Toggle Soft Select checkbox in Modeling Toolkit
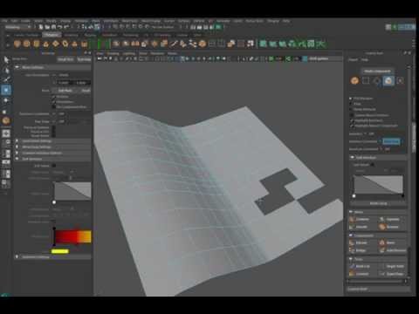 pyautogui.click(x=373, y=165)
